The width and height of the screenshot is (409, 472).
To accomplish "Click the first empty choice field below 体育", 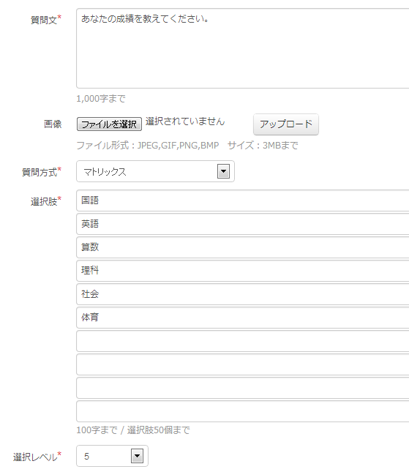I will tap(243, 341).
